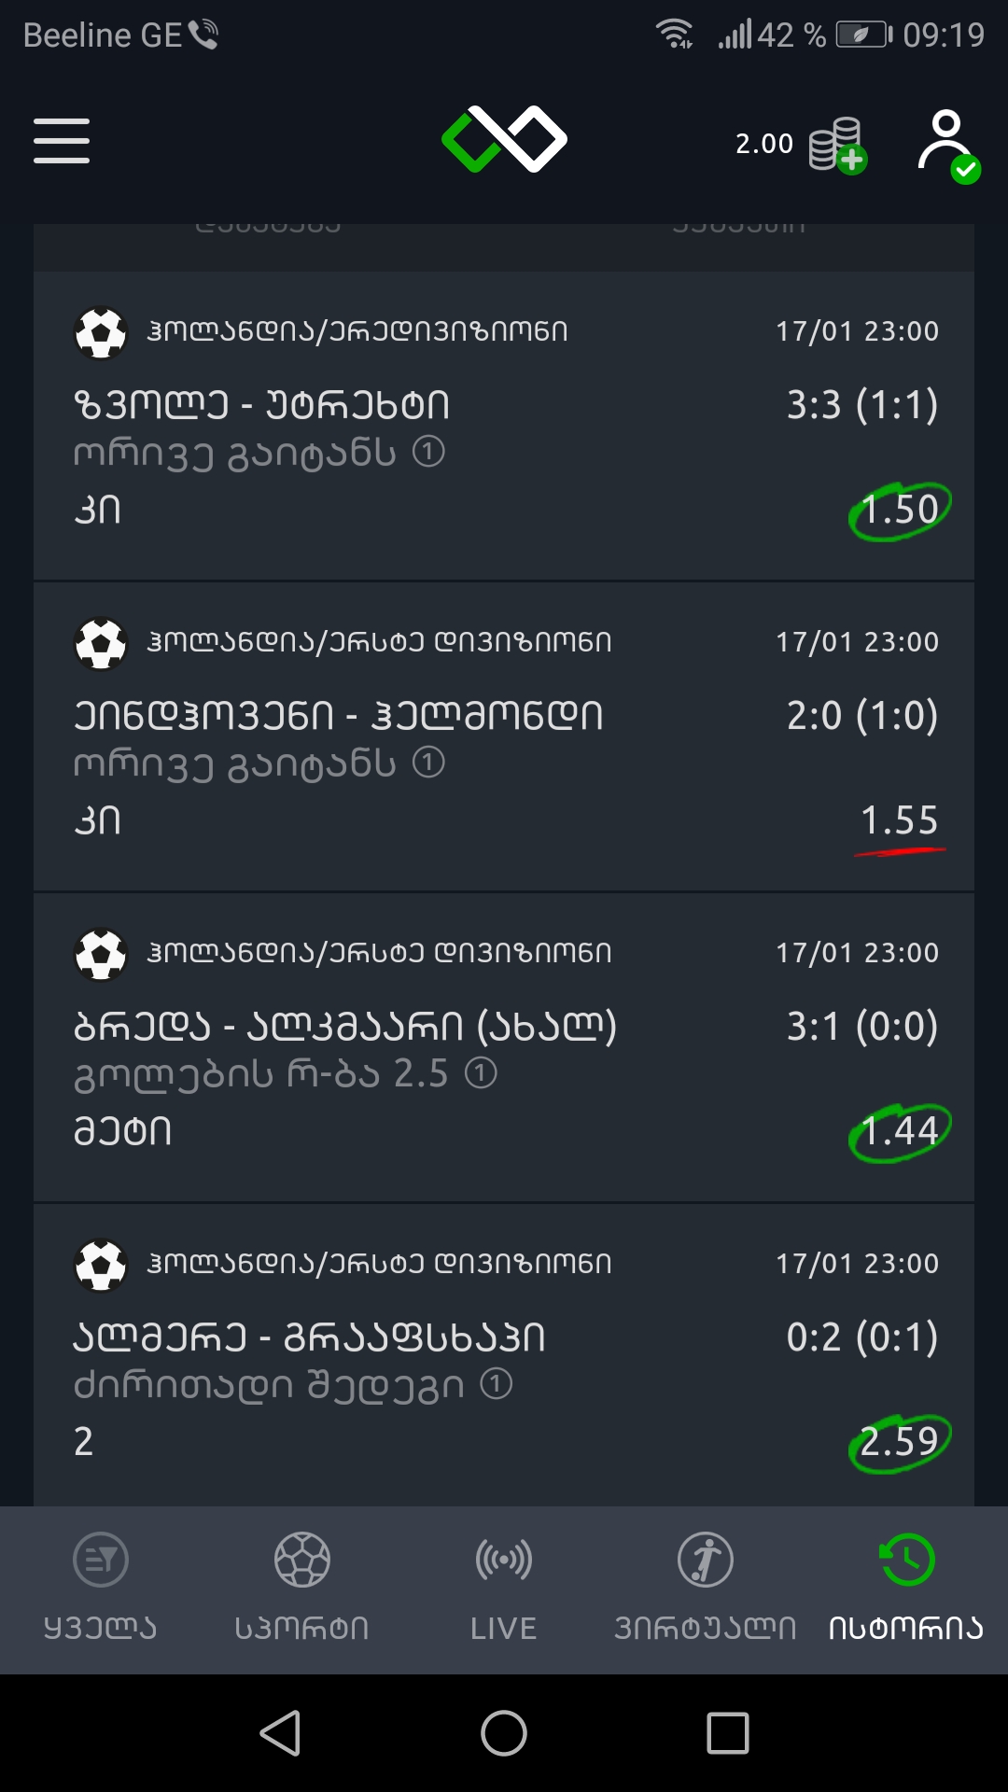Tap info icon for Almere - Graafschap bet

497,1384
